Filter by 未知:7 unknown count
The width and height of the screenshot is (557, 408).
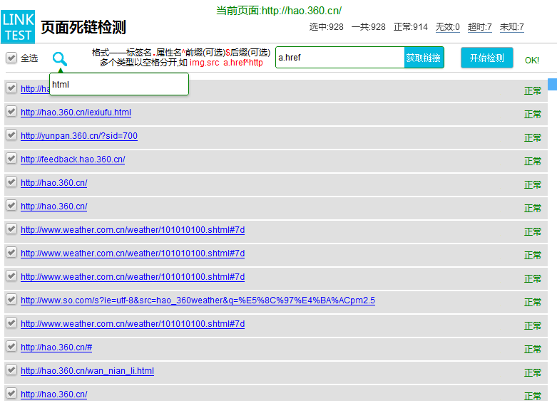pos(511,27)
